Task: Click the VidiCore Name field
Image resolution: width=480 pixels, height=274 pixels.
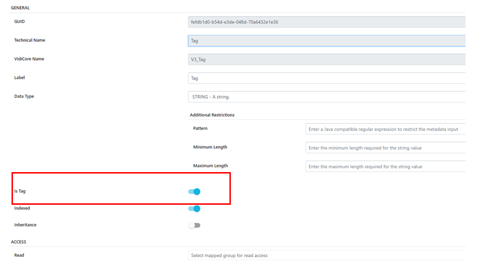Action: [326, 60]
